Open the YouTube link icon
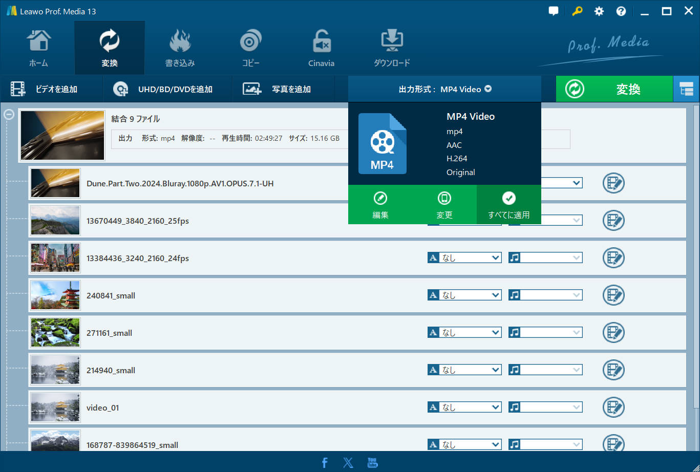 (373, 463)
